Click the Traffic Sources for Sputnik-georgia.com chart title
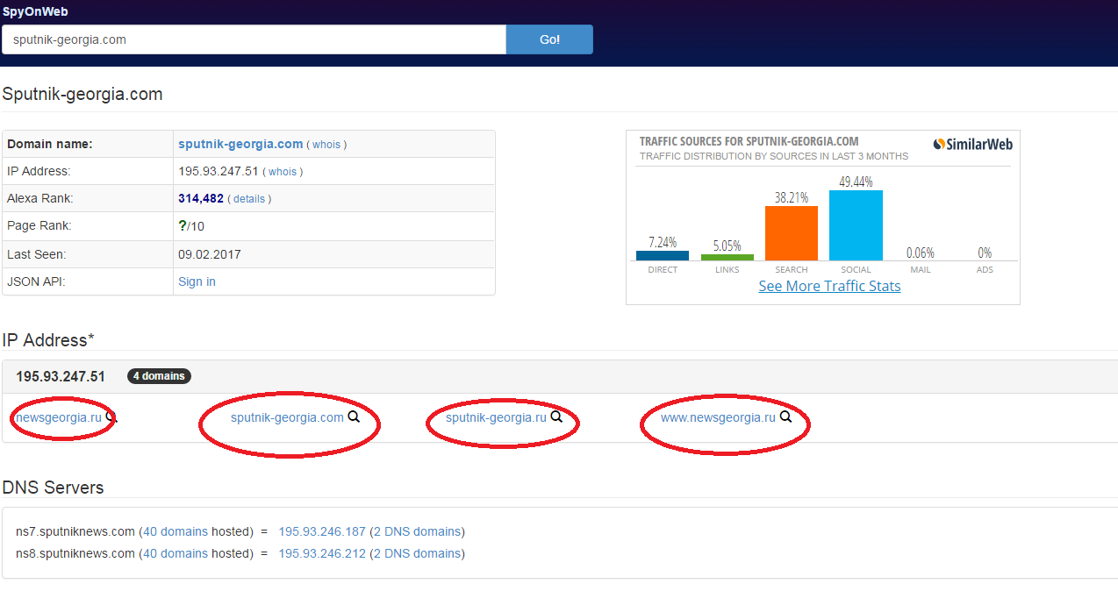The width and height of the screenshot is (1118, 591). click(749, 141)
